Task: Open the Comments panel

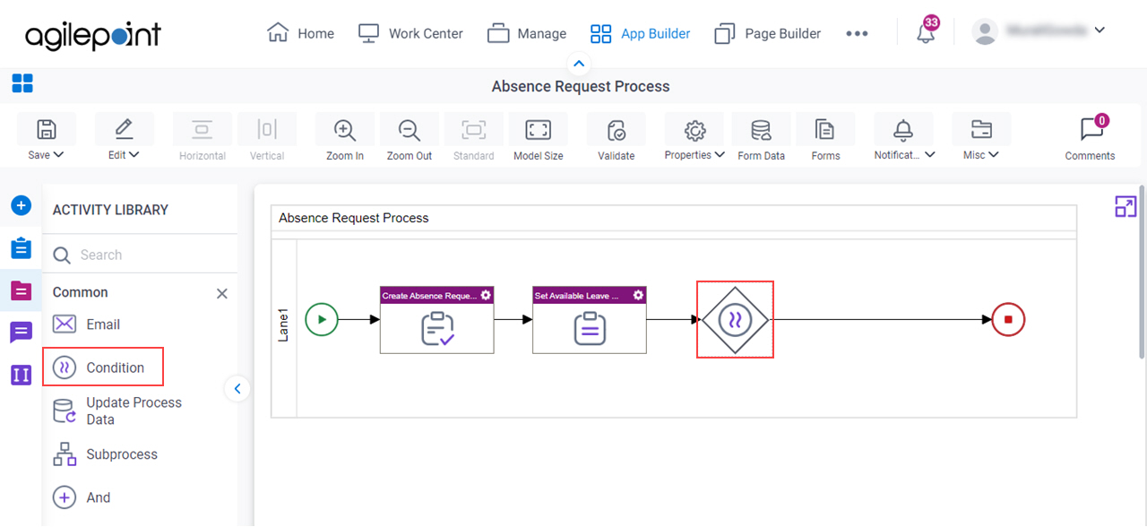Action: point(1091,138)
